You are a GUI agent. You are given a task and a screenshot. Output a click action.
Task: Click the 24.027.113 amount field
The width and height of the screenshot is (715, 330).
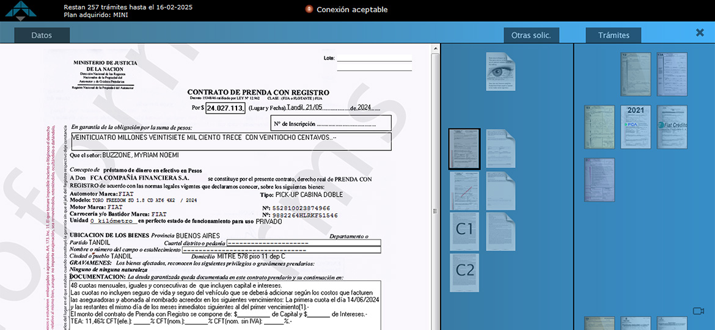226,108
